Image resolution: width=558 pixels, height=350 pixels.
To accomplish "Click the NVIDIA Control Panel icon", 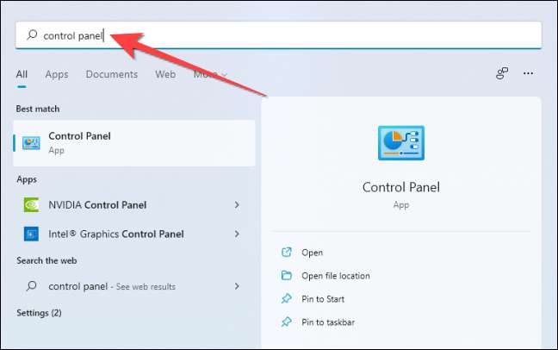I will click(x=31, y=205).
